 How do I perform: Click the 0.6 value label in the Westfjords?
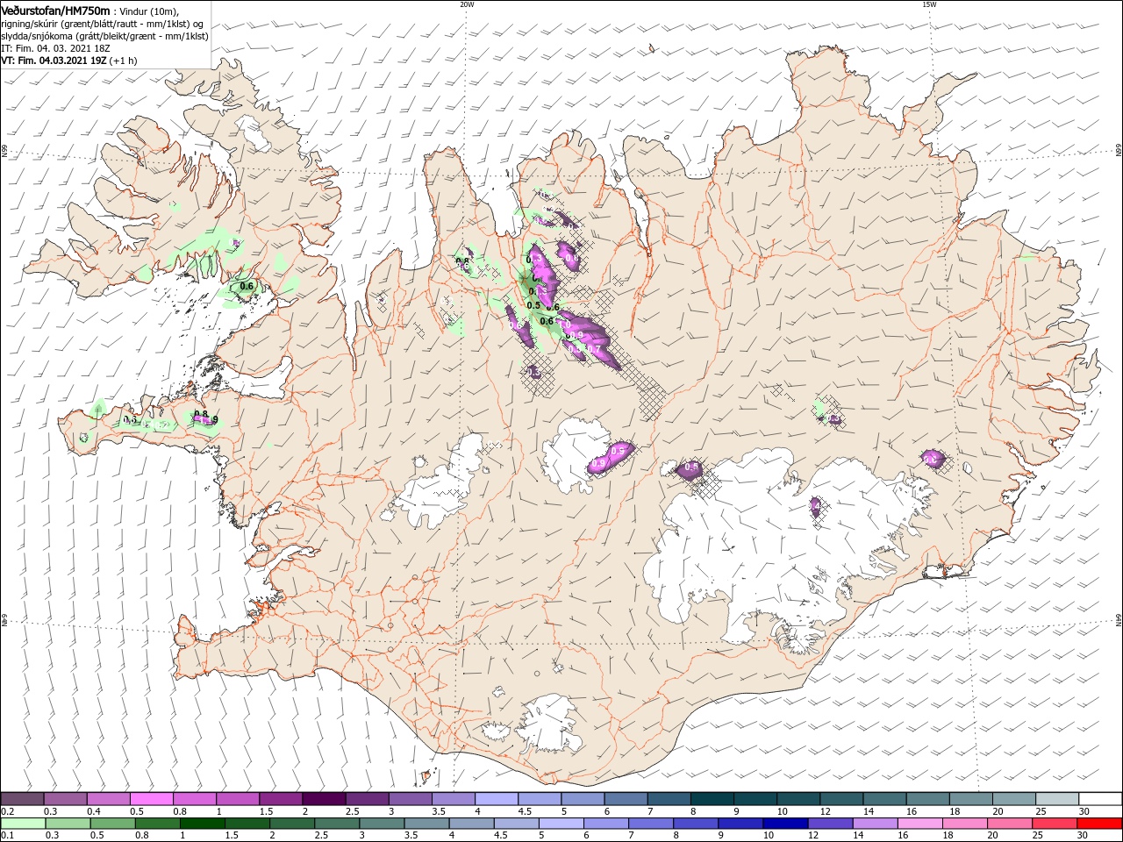(x=247, y=286)
